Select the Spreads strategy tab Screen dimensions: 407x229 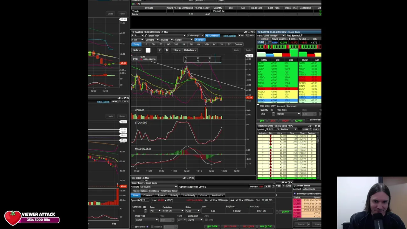(x=161, y=195)
